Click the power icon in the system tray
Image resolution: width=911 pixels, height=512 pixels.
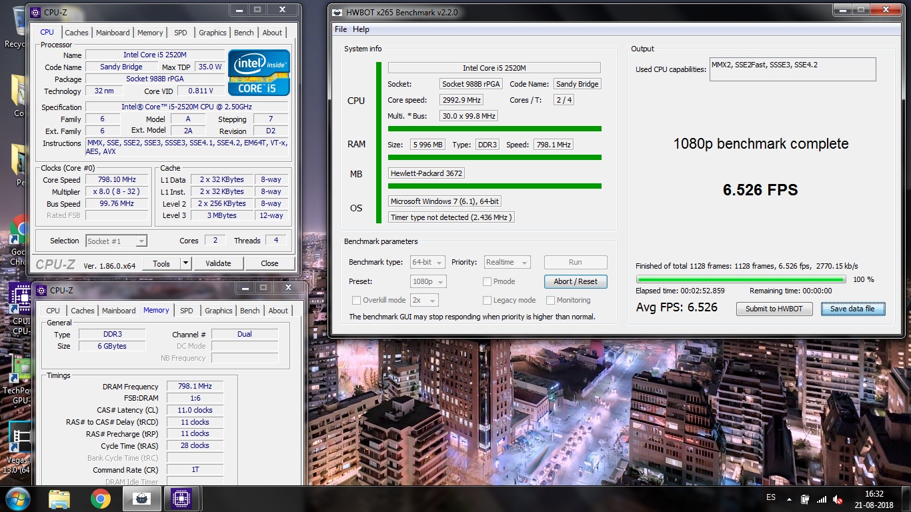[804, 499]
